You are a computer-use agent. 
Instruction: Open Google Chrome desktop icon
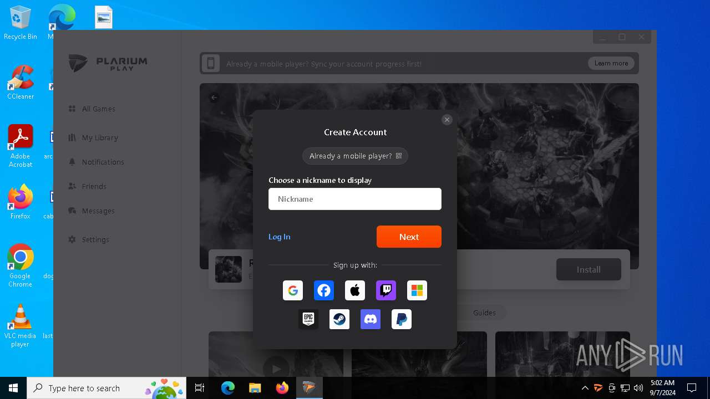pyautogui.click(x=21, y=265)
